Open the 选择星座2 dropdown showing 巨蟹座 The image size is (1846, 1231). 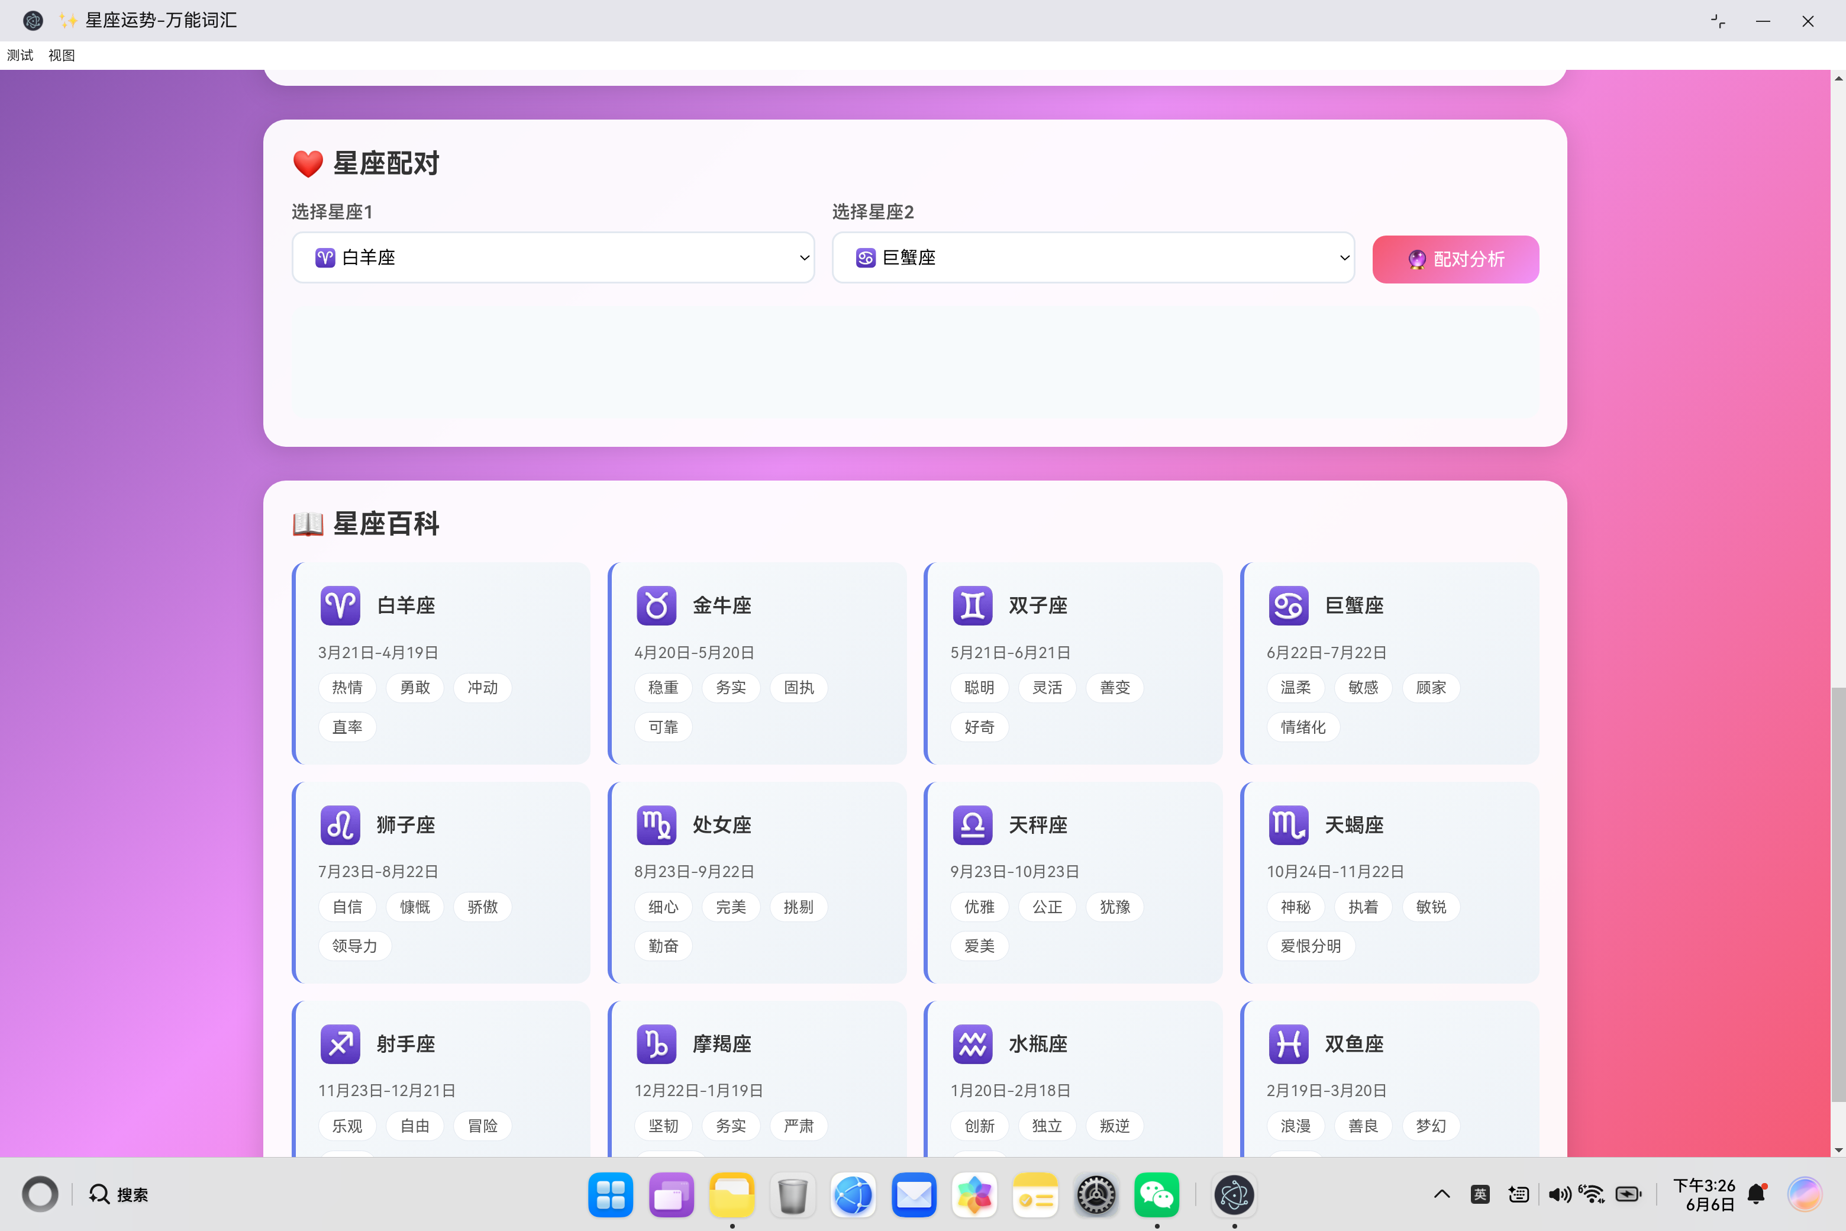point(1093,257)
